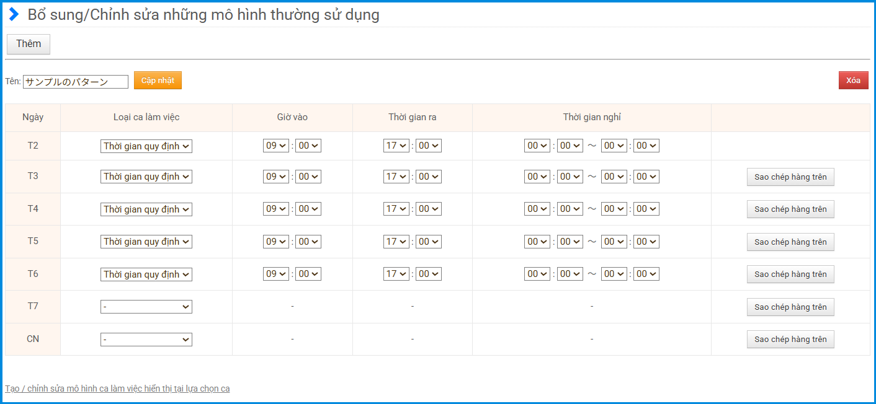
Task: Click the blue chevron icon beside page title
Action: coord(14,15)
